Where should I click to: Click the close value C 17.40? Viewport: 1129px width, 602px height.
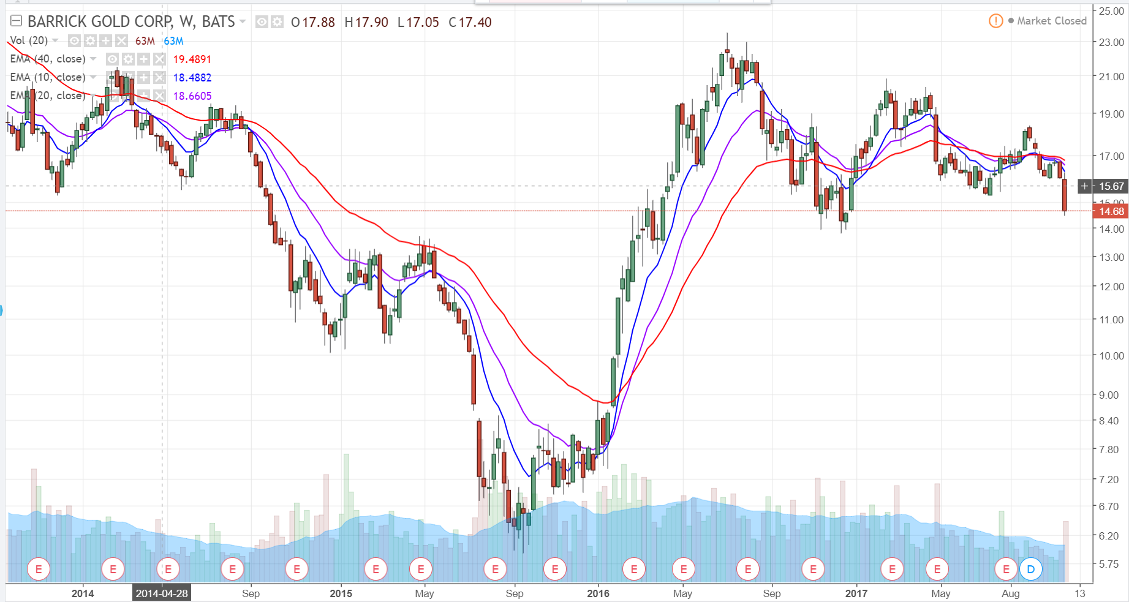coord(470,23)
